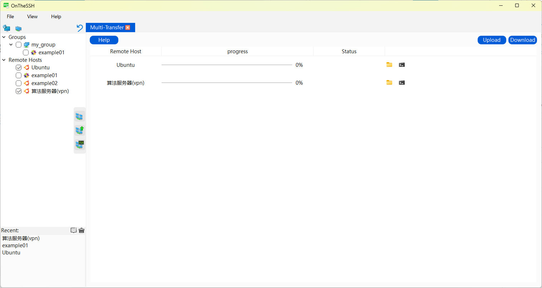Minimize the OnTheSSH window

click(501, 5)
